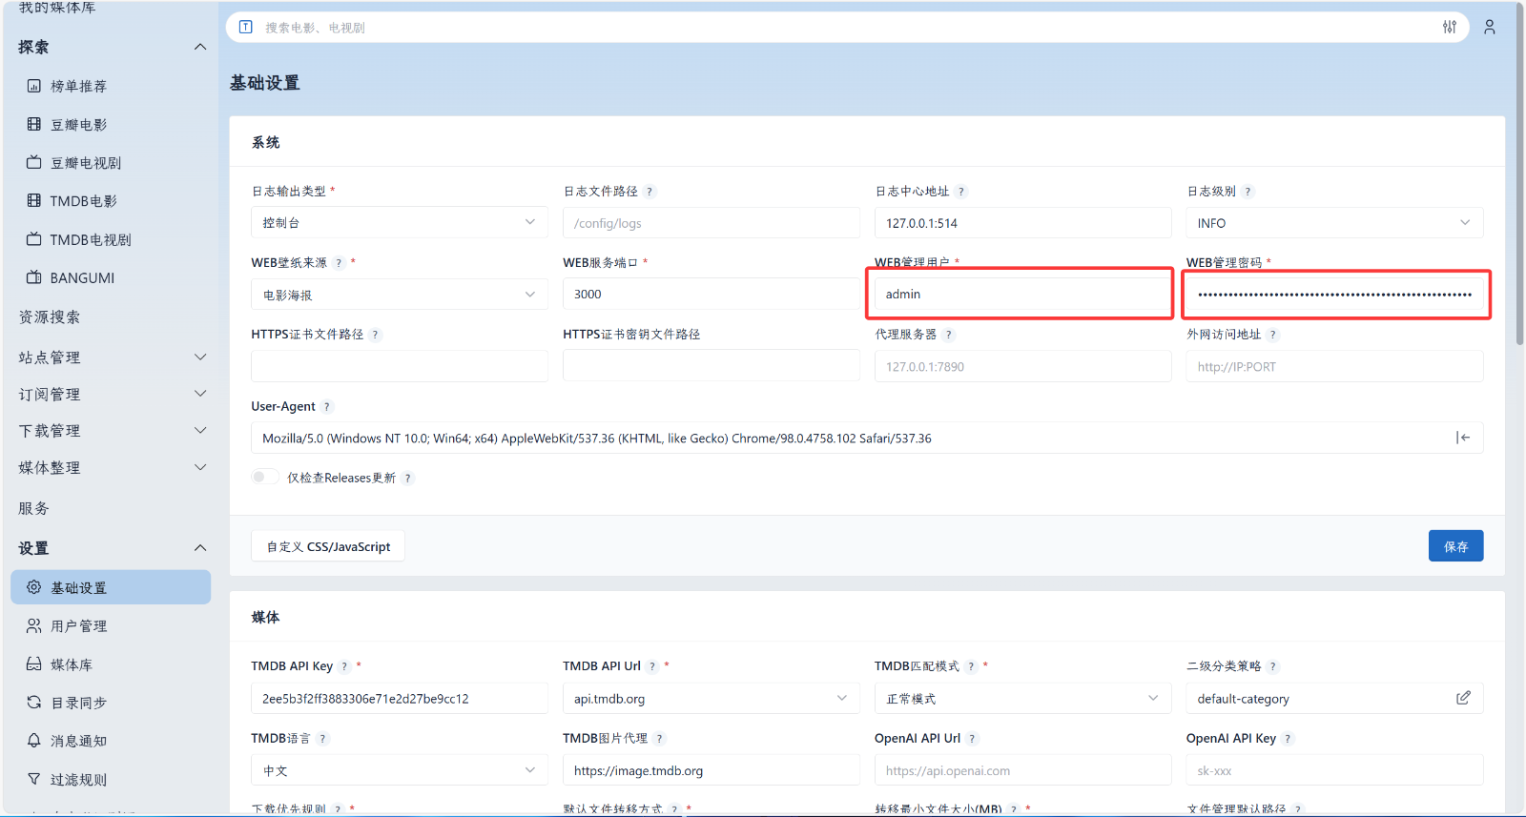
Task: Click the page vertical scrollbar
Action: pos(1519,191)
